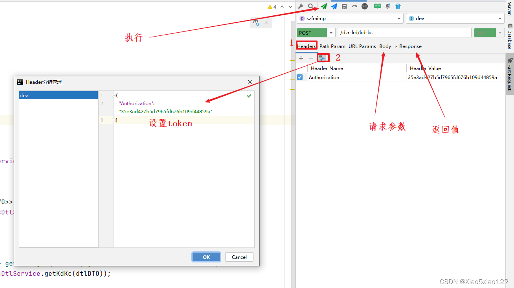Switch to the Headers tab
The image size is (514, 288).
pos(307,46)
